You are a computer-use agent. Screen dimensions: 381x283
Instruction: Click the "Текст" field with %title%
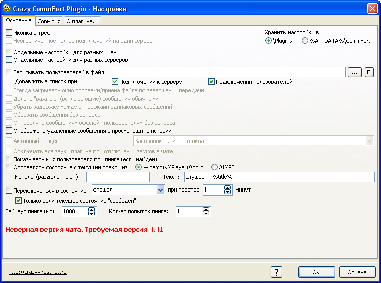pyautogui.click(x=279, y=177)
